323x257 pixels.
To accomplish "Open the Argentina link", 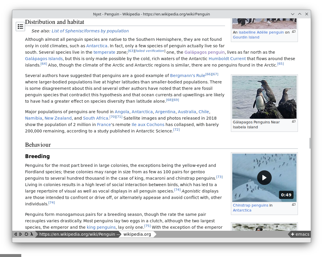I will point(165,112).
